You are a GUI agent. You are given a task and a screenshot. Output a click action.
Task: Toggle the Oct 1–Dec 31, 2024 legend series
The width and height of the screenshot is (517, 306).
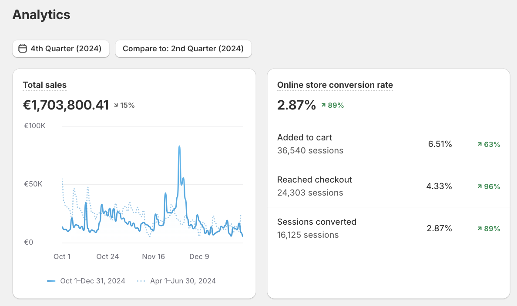pyautogui.click(x=86, y=281)
